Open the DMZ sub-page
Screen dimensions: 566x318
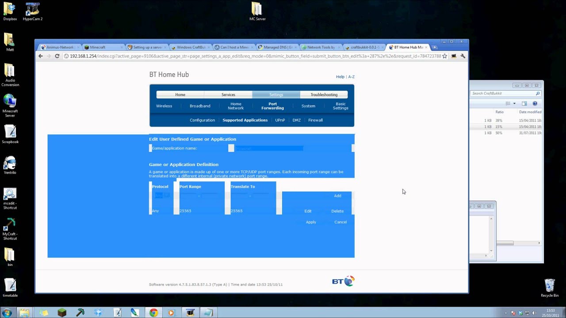click(x=296, y=120)
